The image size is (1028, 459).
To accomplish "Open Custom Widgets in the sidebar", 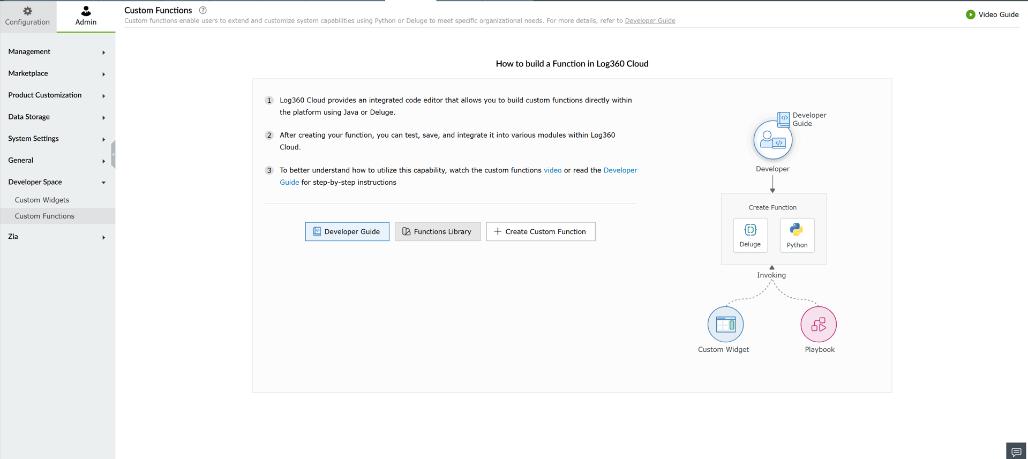I will [57, 200].
